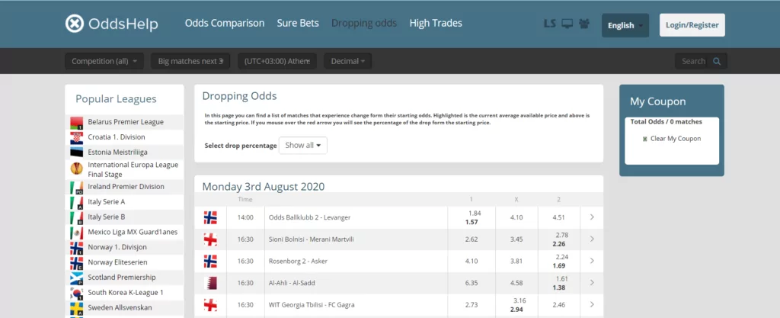
Task: Click the Georgia flag beside Sioni Bolnisi
Action: (x=210, y=239)
